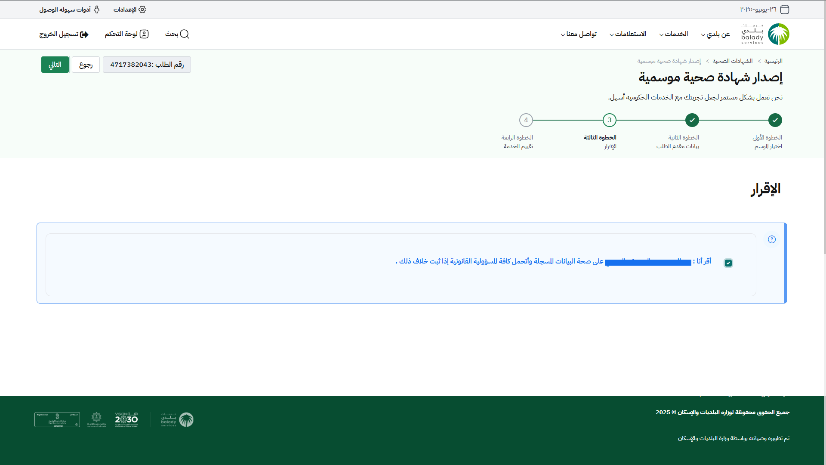The height and width of the screenshot is (465, 826).
Task: Expand الاستعلامات inquiries dropdown
Action: pyautogui.click(x=630, y=34)
